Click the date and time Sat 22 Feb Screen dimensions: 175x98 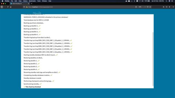tap(157, 1)
